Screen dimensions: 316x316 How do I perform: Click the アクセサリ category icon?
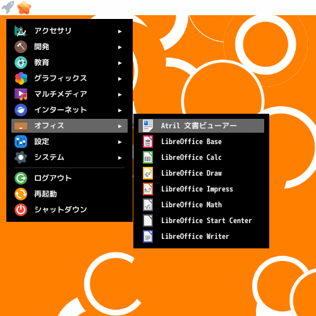21,31
